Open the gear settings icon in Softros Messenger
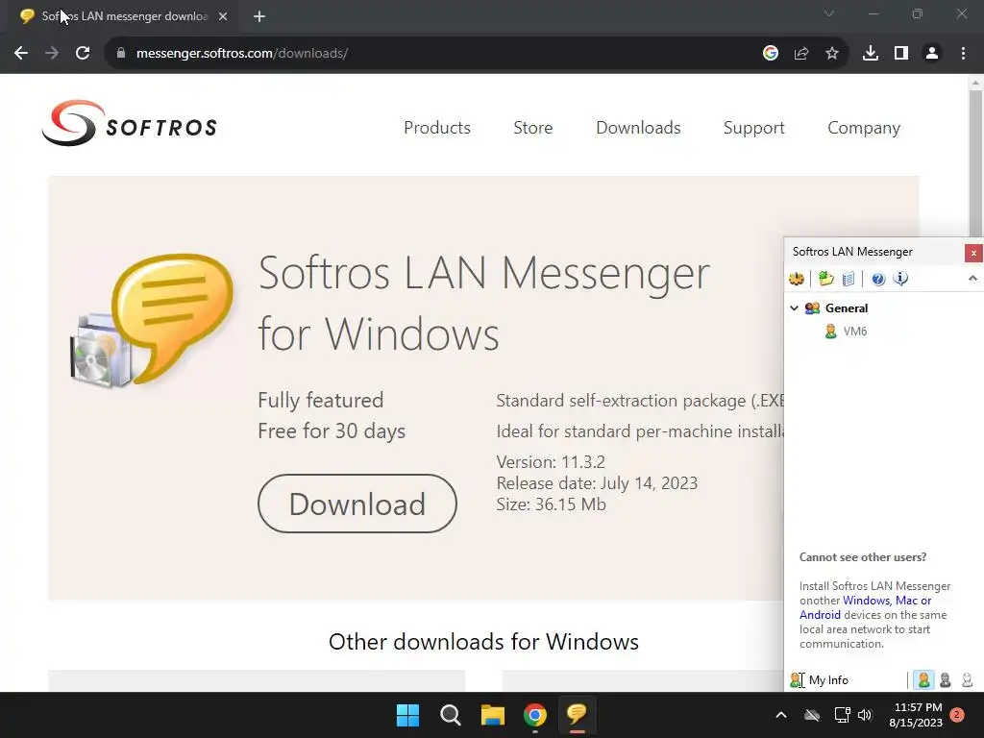Screen dimensions: 984x738 point(797,279)
